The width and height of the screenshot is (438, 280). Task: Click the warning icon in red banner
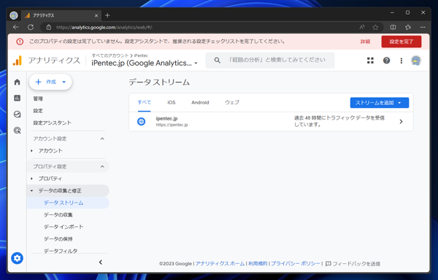[x=20, y=42]
